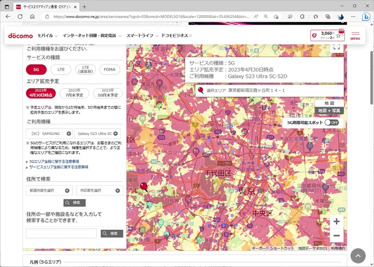Image resolution: width=374 pixels, height=267 pixels.
Task: Open 利用規約 map link
Action: [338, 248]
